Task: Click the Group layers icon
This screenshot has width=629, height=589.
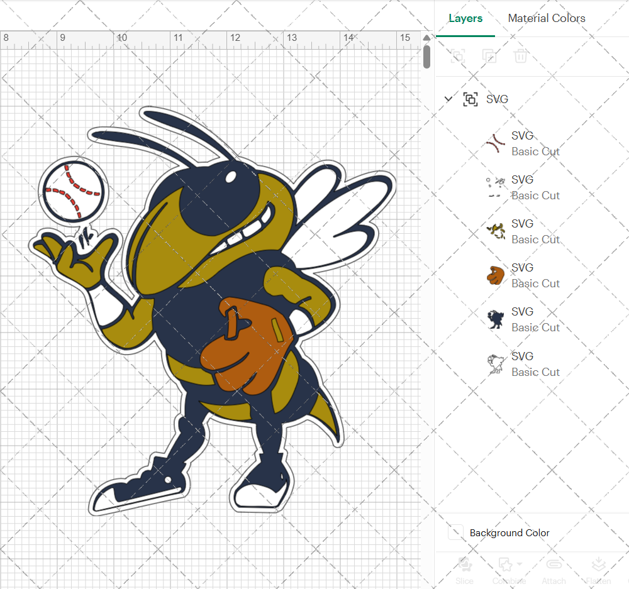Action: [458, 56]
